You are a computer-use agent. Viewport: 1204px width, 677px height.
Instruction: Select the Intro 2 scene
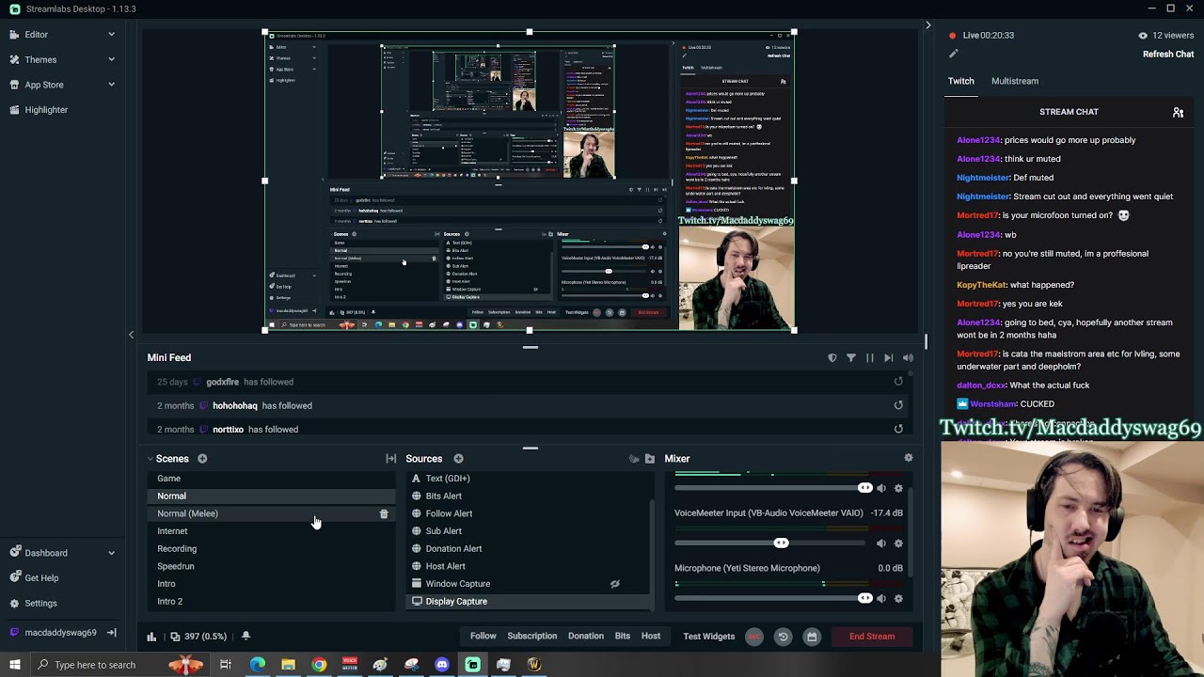coord(271,602)
